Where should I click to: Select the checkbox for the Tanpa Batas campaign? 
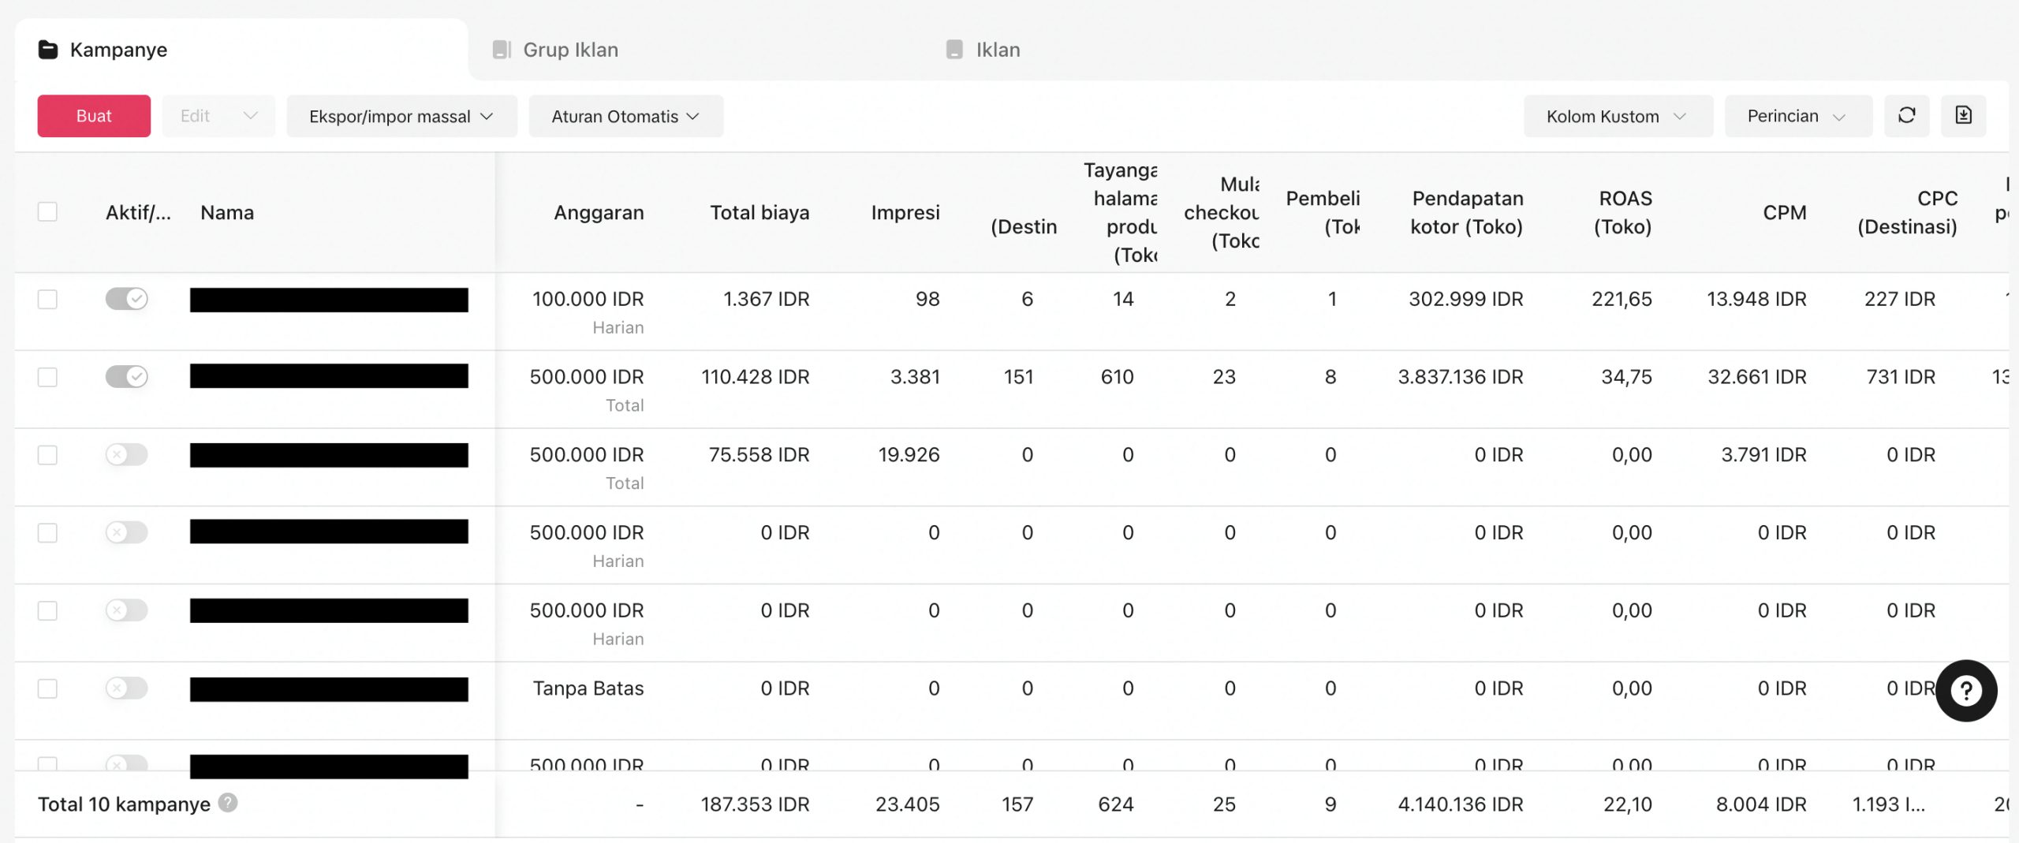click(47, 688)
